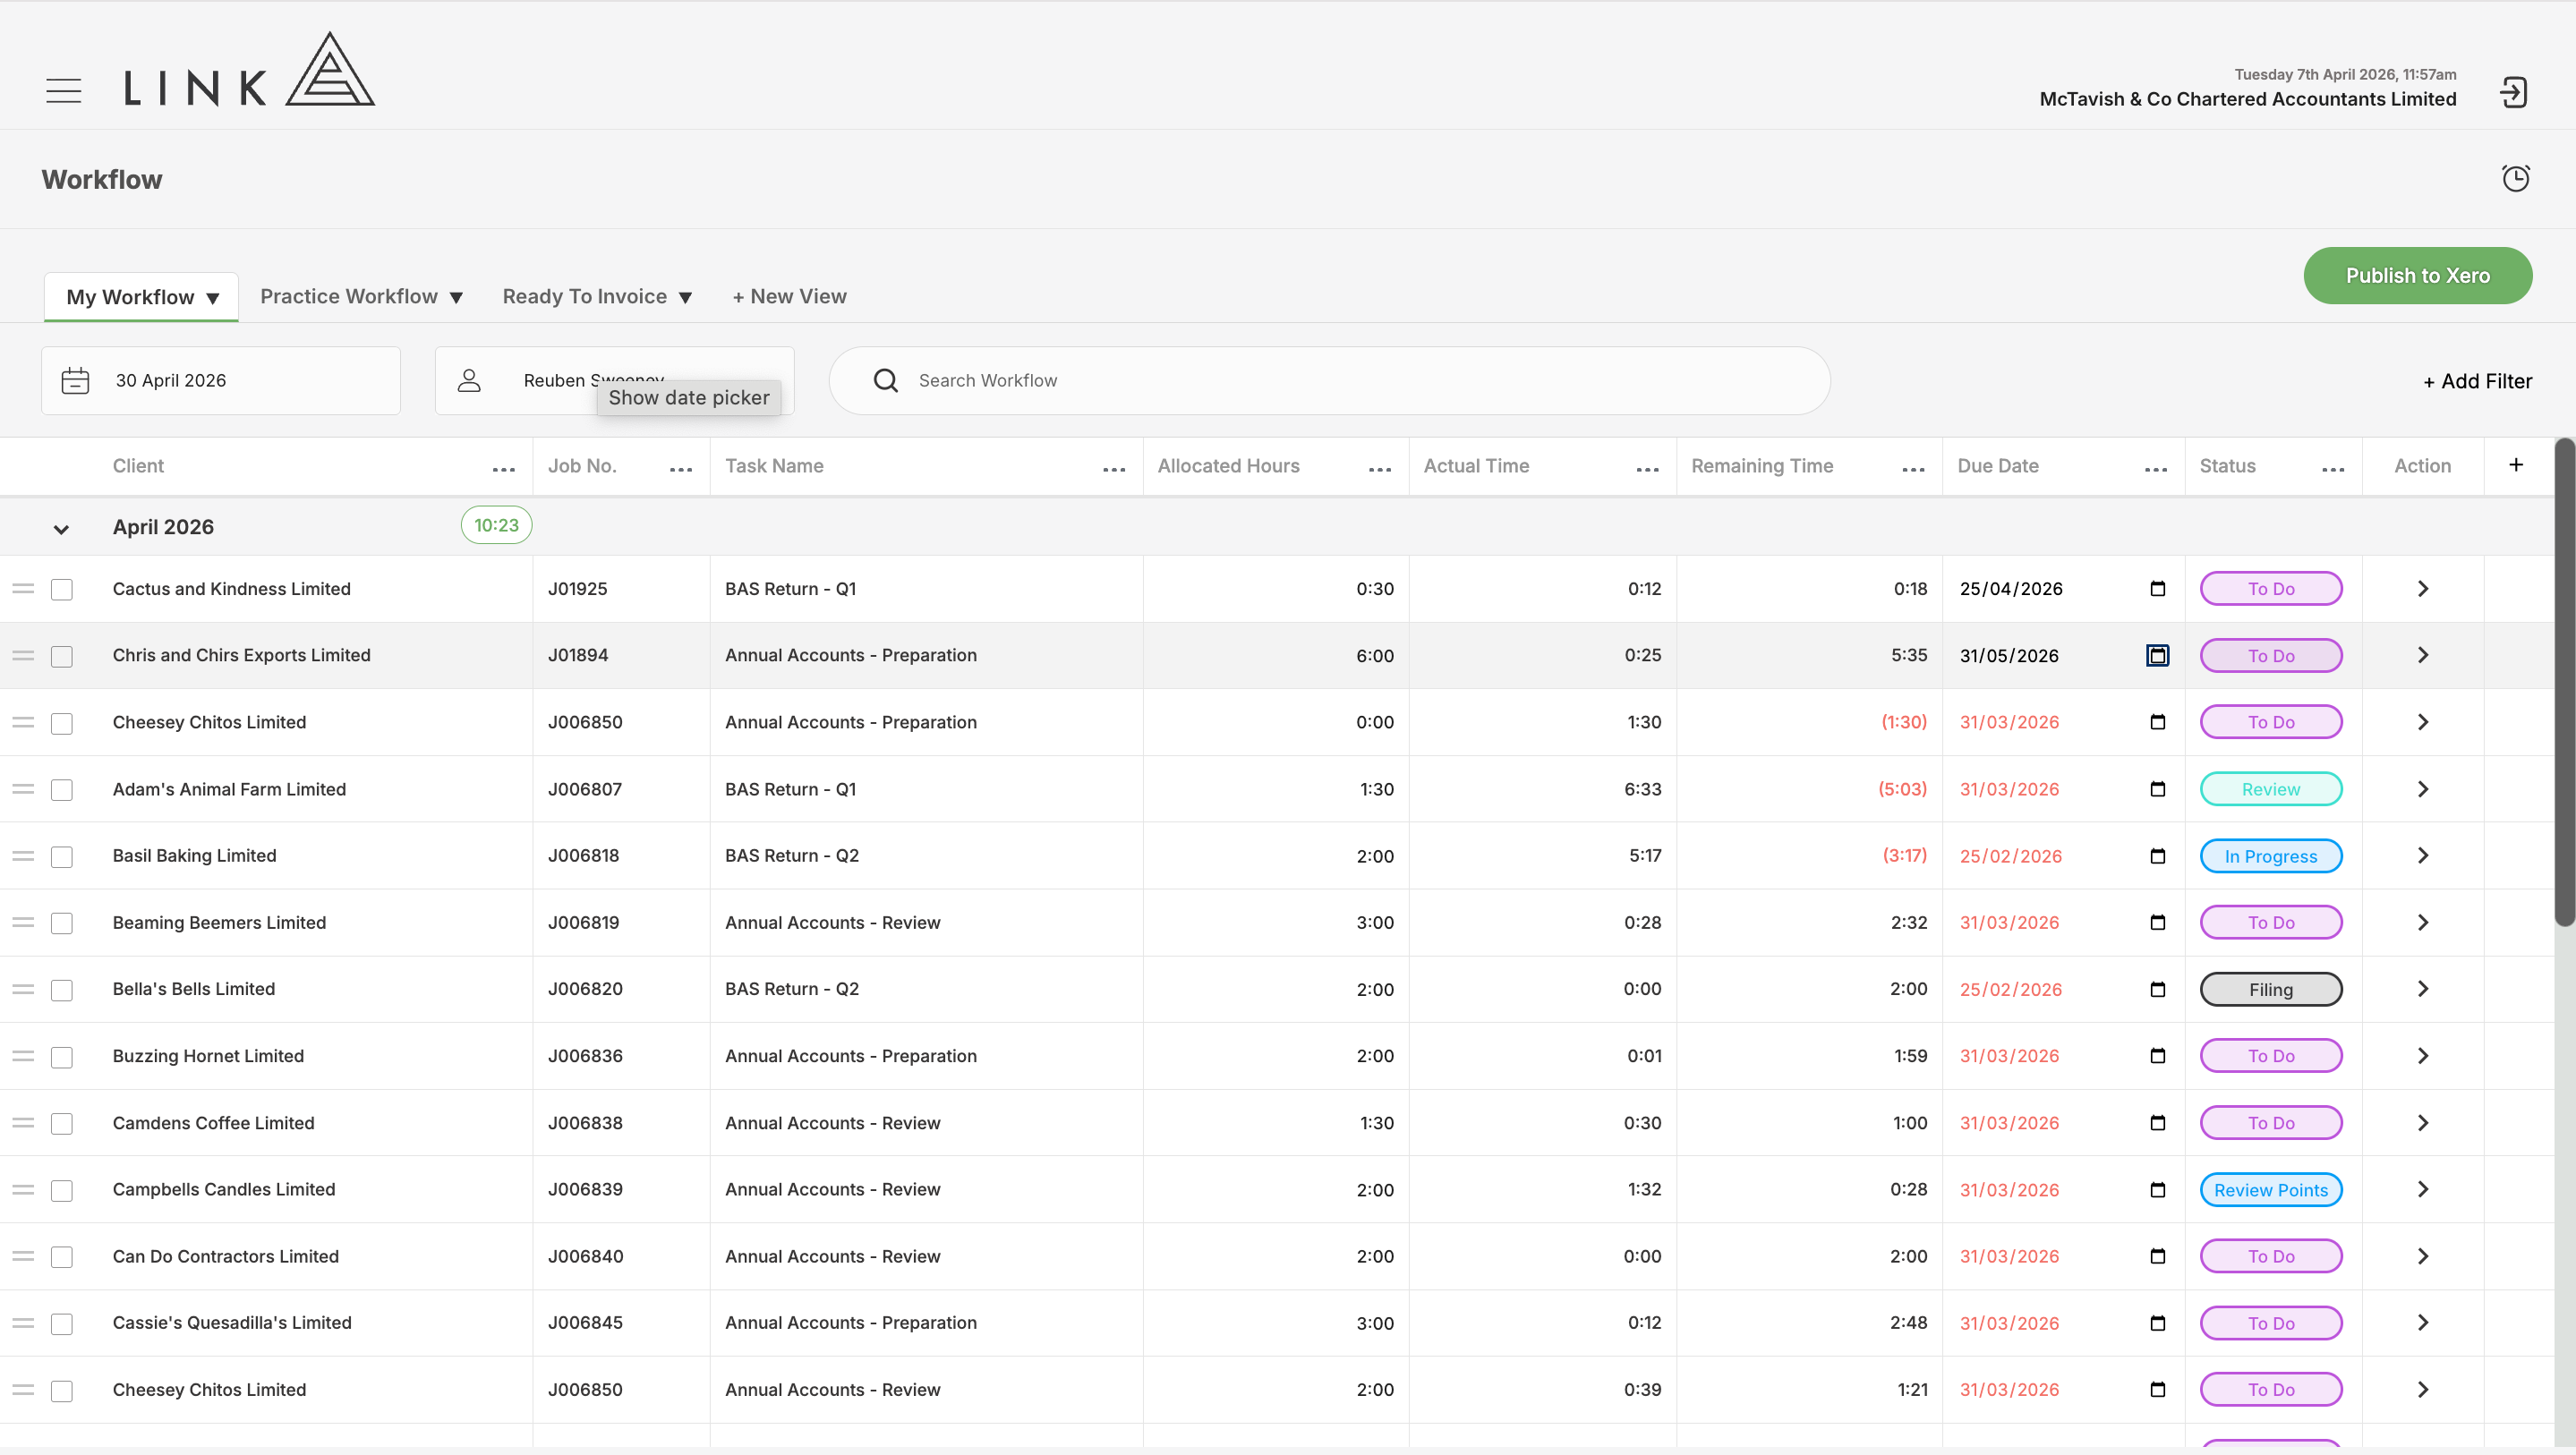Open My Workflow dropdown arrow

[x=213, y=298]
